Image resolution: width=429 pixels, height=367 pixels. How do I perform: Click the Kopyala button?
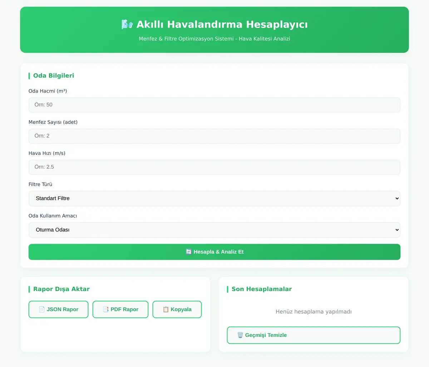[177, 310]
